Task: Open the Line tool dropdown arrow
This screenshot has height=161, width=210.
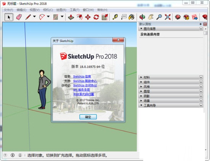Action: tap(34, 16)
